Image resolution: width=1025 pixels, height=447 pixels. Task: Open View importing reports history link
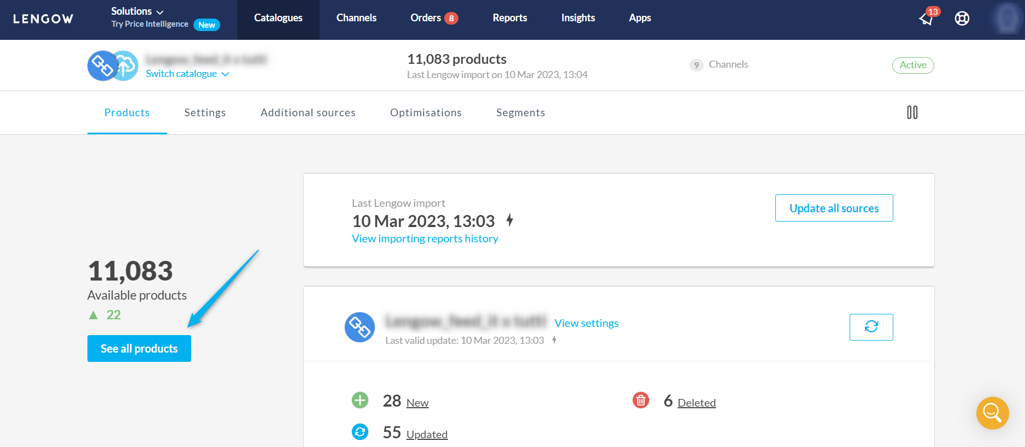click(425, 239)
